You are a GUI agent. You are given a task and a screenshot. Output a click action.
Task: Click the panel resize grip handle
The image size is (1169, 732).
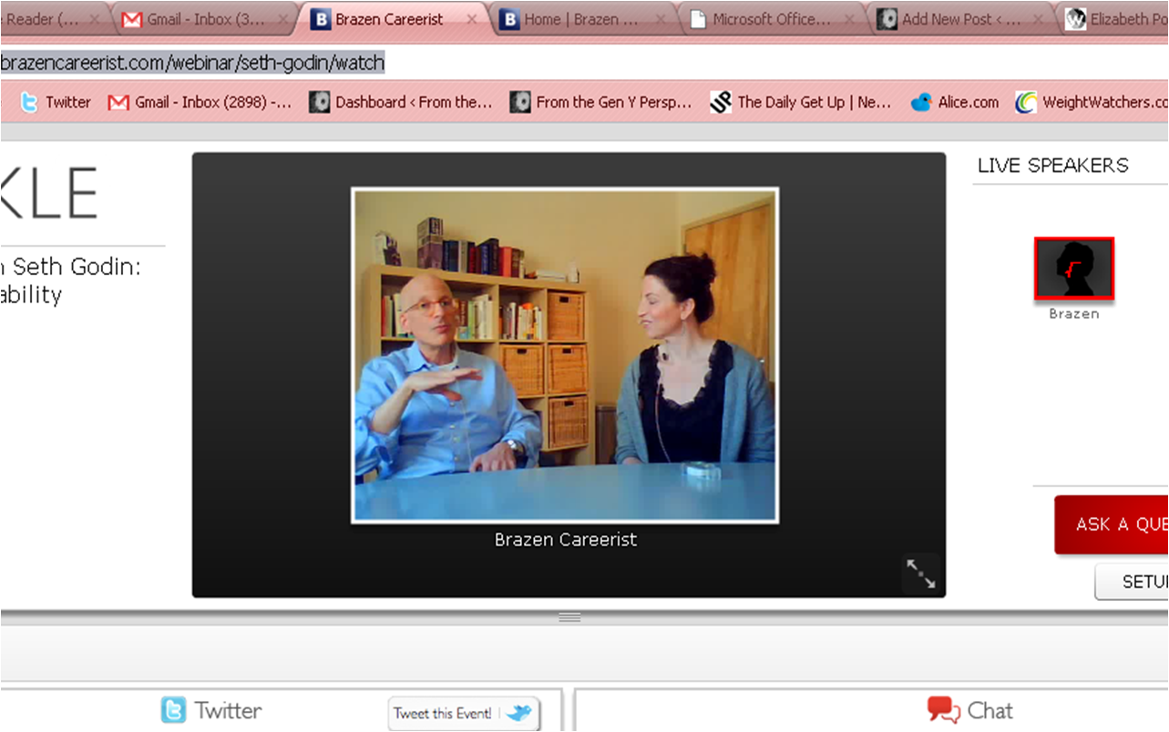tap(569, 617)
